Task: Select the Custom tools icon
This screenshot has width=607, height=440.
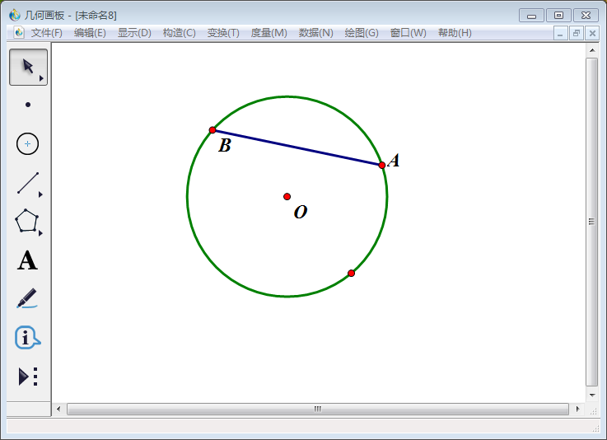Action: pyautogui.click(x=28, y=377)
